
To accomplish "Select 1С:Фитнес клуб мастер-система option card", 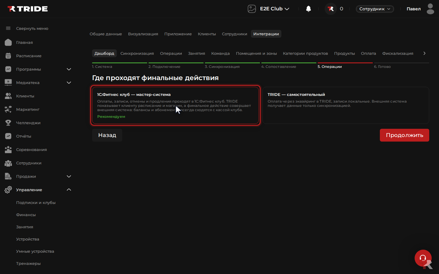I will tap(175, 105).
